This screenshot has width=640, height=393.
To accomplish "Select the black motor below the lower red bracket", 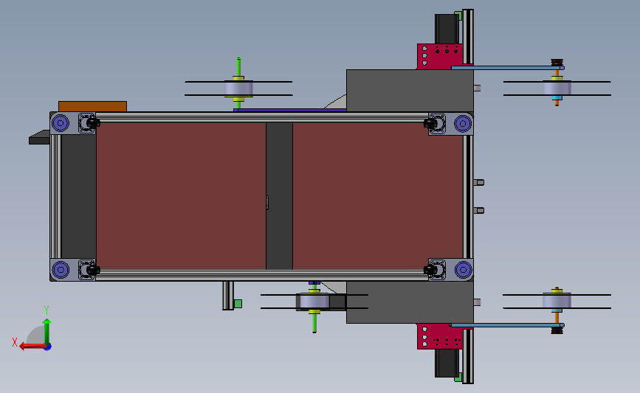I will click(x=447, y=364).
